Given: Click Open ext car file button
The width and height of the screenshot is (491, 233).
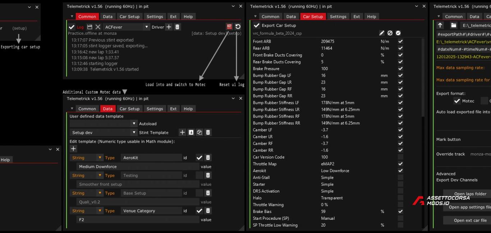Looking at the screenshot, I should tap(470, 220).
